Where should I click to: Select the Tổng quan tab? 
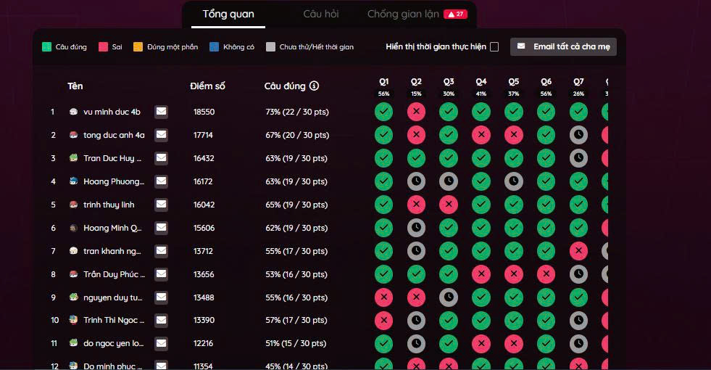[x=228, y=14]
